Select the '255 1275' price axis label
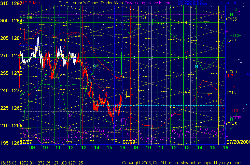Screen dimensions: 250x165 [x=11, y=73]
